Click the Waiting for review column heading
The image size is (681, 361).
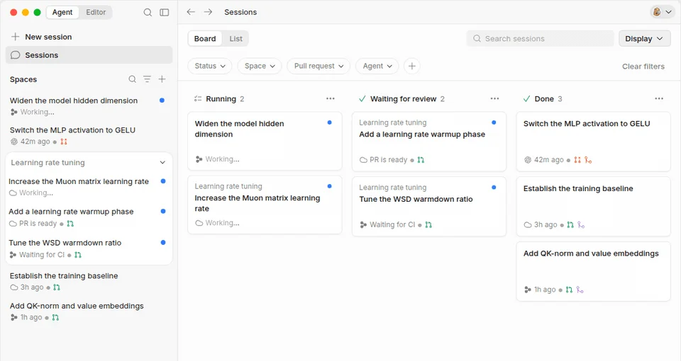403,99
